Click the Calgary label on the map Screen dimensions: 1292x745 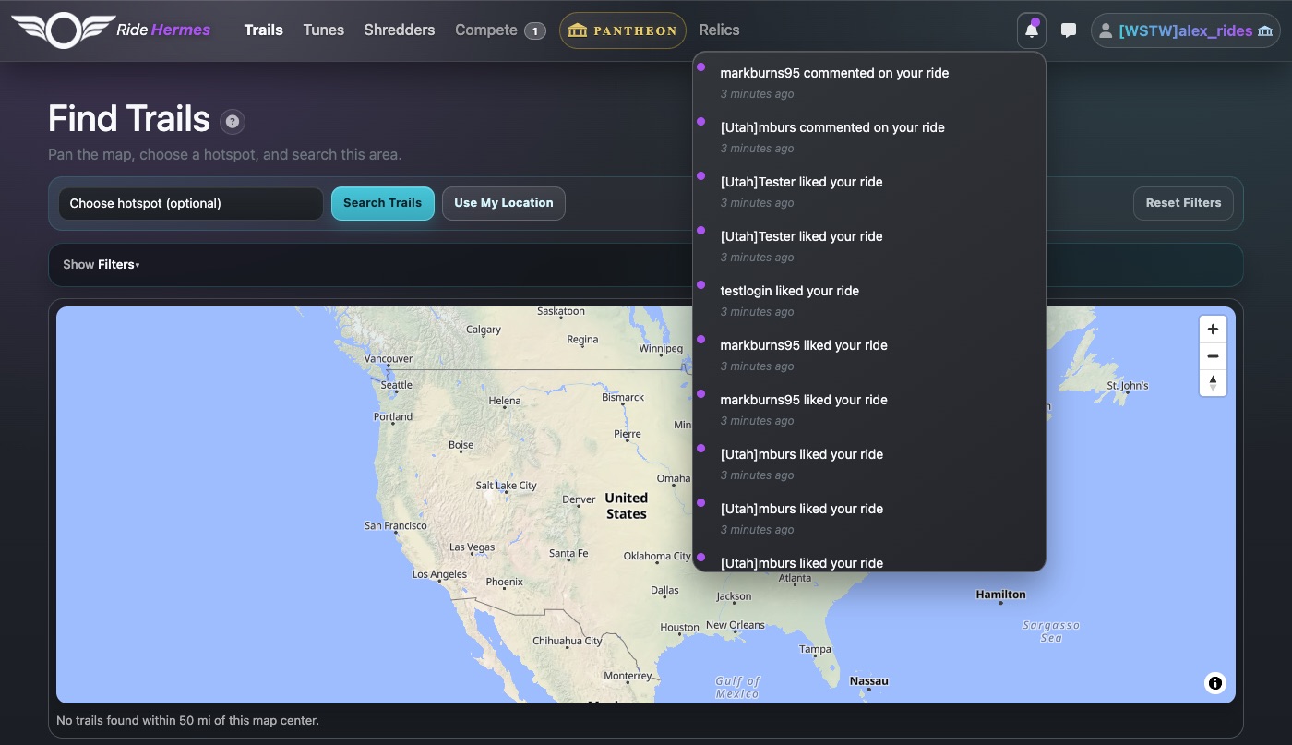484,330
